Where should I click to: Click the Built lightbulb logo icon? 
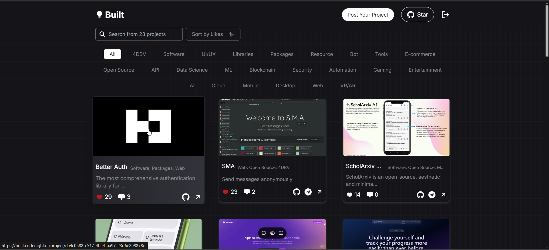(x=99, y=15)
